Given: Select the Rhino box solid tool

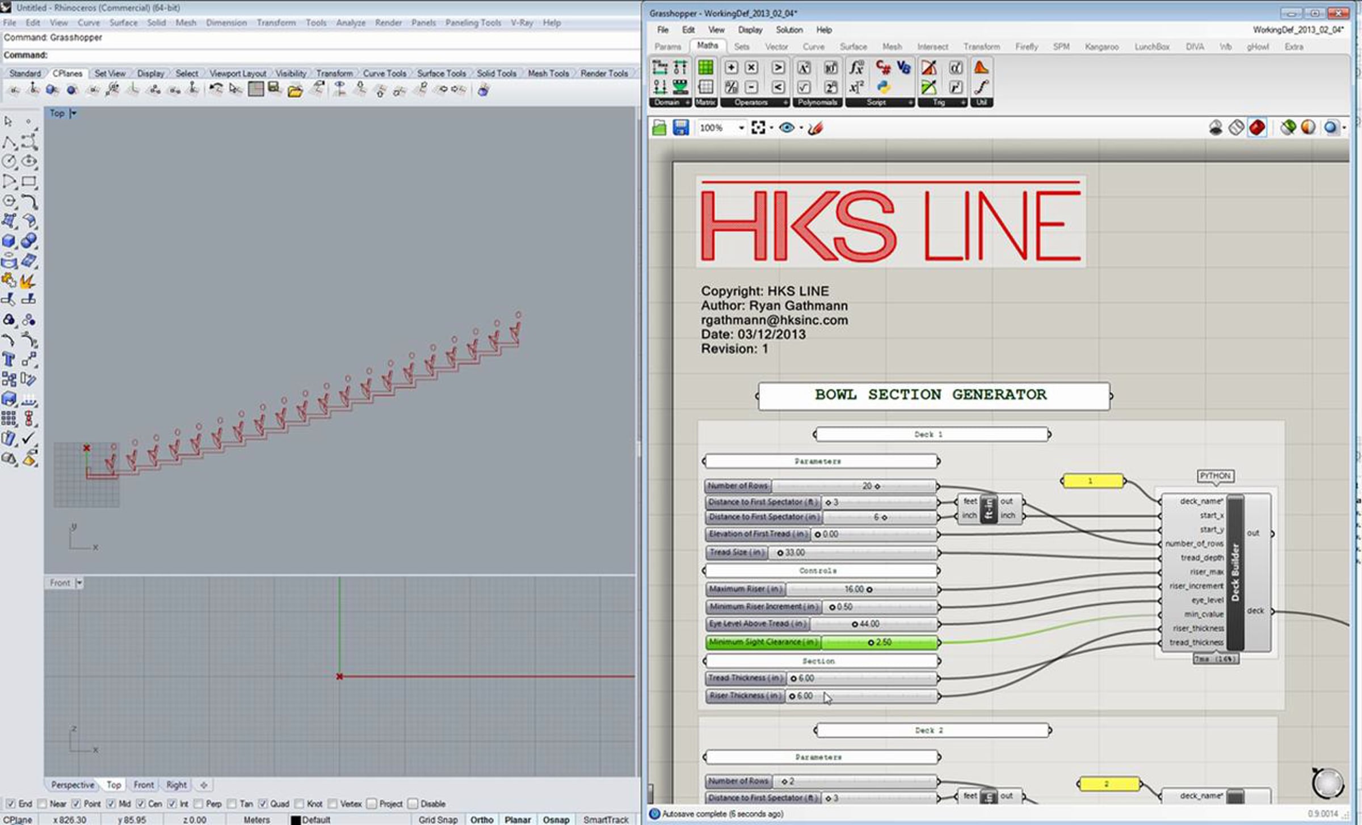Looking at the screenshot, I should (9, 242).
